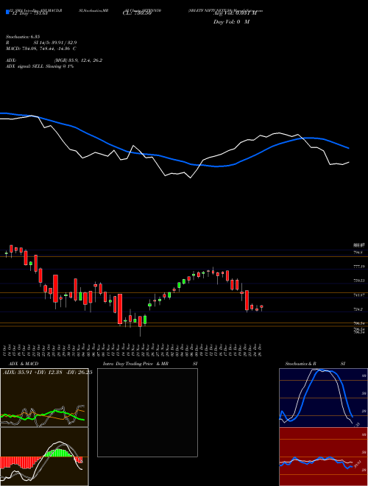Click the 'Stochastics & R' panel title
Image resolution: width=368 pixels, height=486 pixels.
tap(301, 364)
